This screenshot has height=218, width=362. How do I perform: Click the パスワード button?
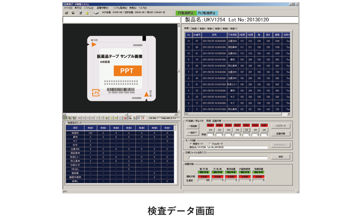pyautogui.click(x=280, y=126)
